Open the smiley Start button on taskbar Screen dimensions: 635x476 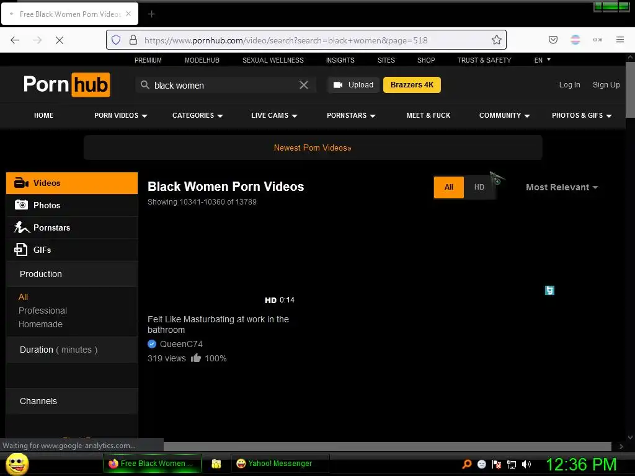(x=17, y=464)
